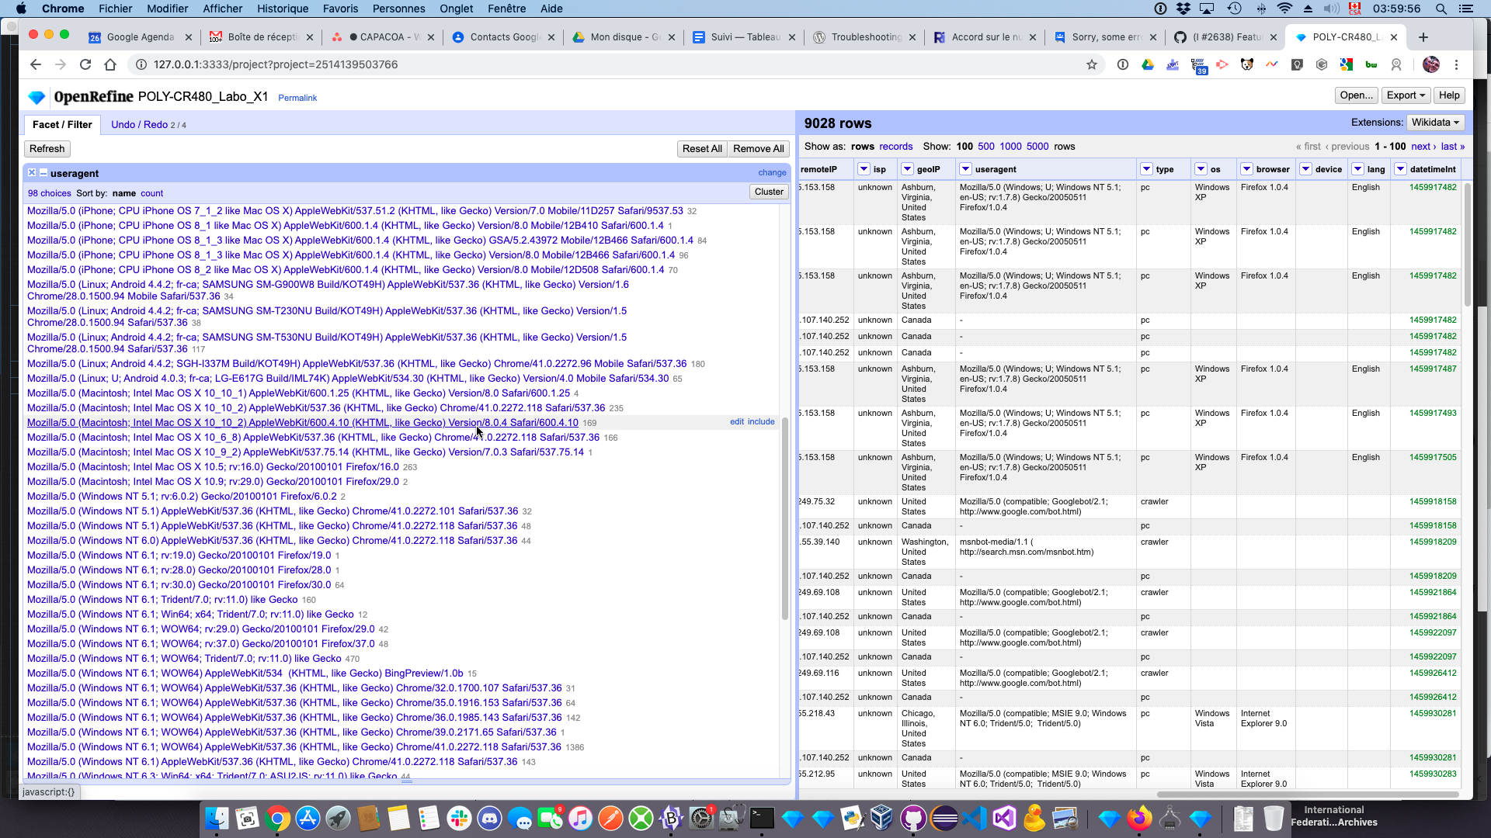The height and width of the screenshot is (838, 1491).
Task: Show 500 rows per page
Action: [x=986, y=147]
